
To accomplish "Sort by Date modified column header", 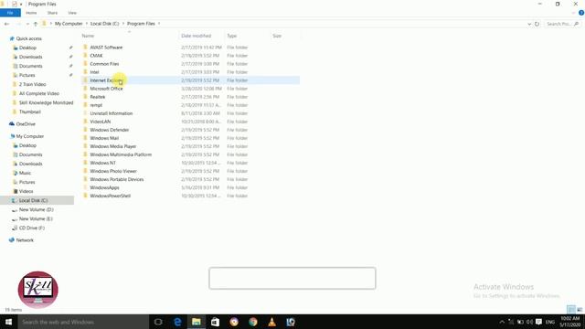I will coord(197,36).
